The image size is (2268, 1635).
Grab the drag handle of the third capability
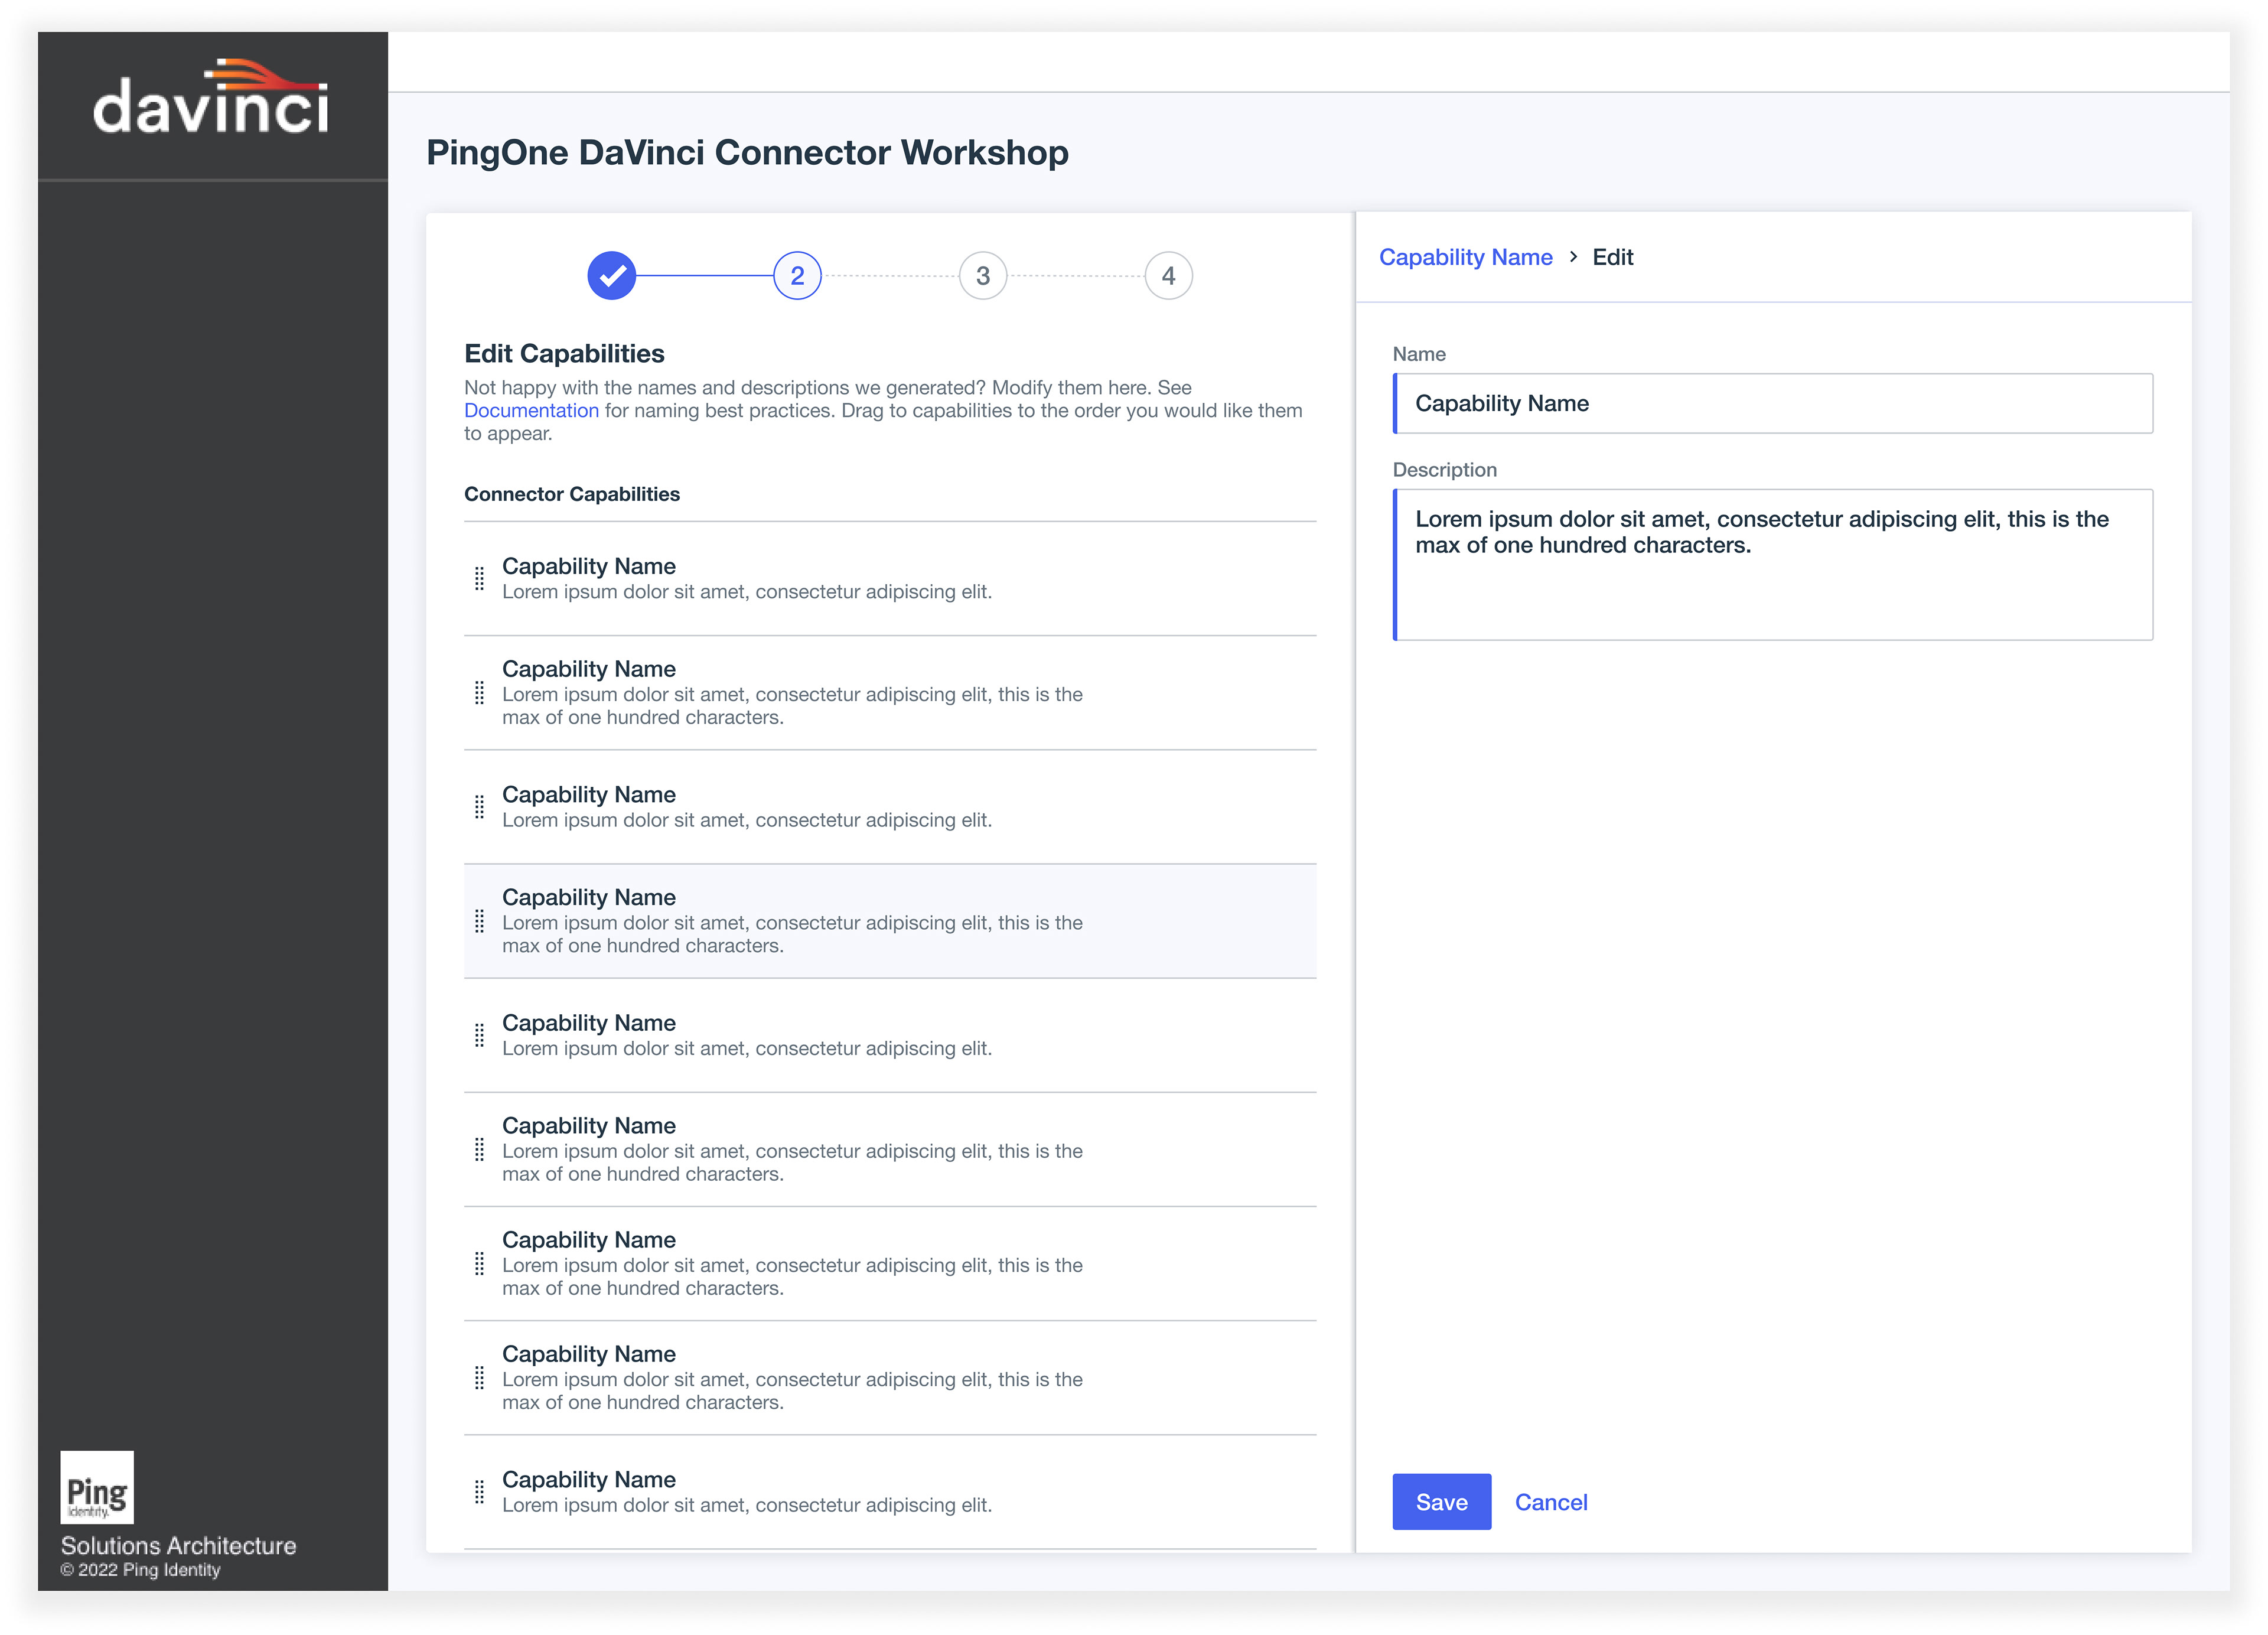(x=479, y=806)
